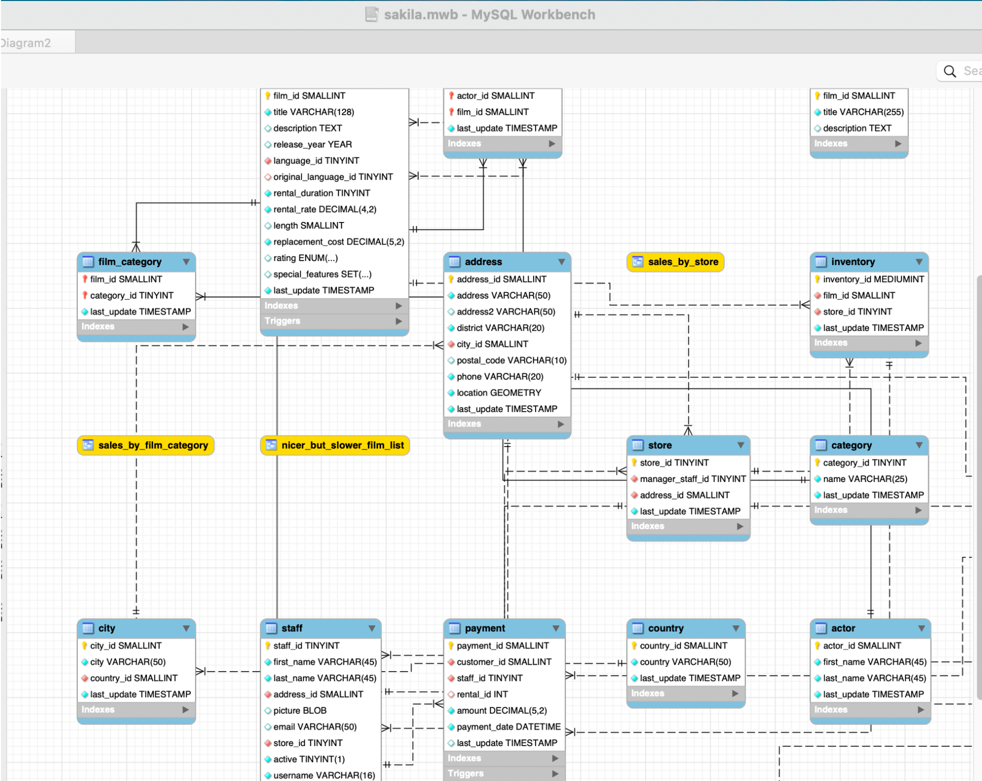
Task: Click the payment_id key icon in payment table
Action: click(x=451, y=646)
